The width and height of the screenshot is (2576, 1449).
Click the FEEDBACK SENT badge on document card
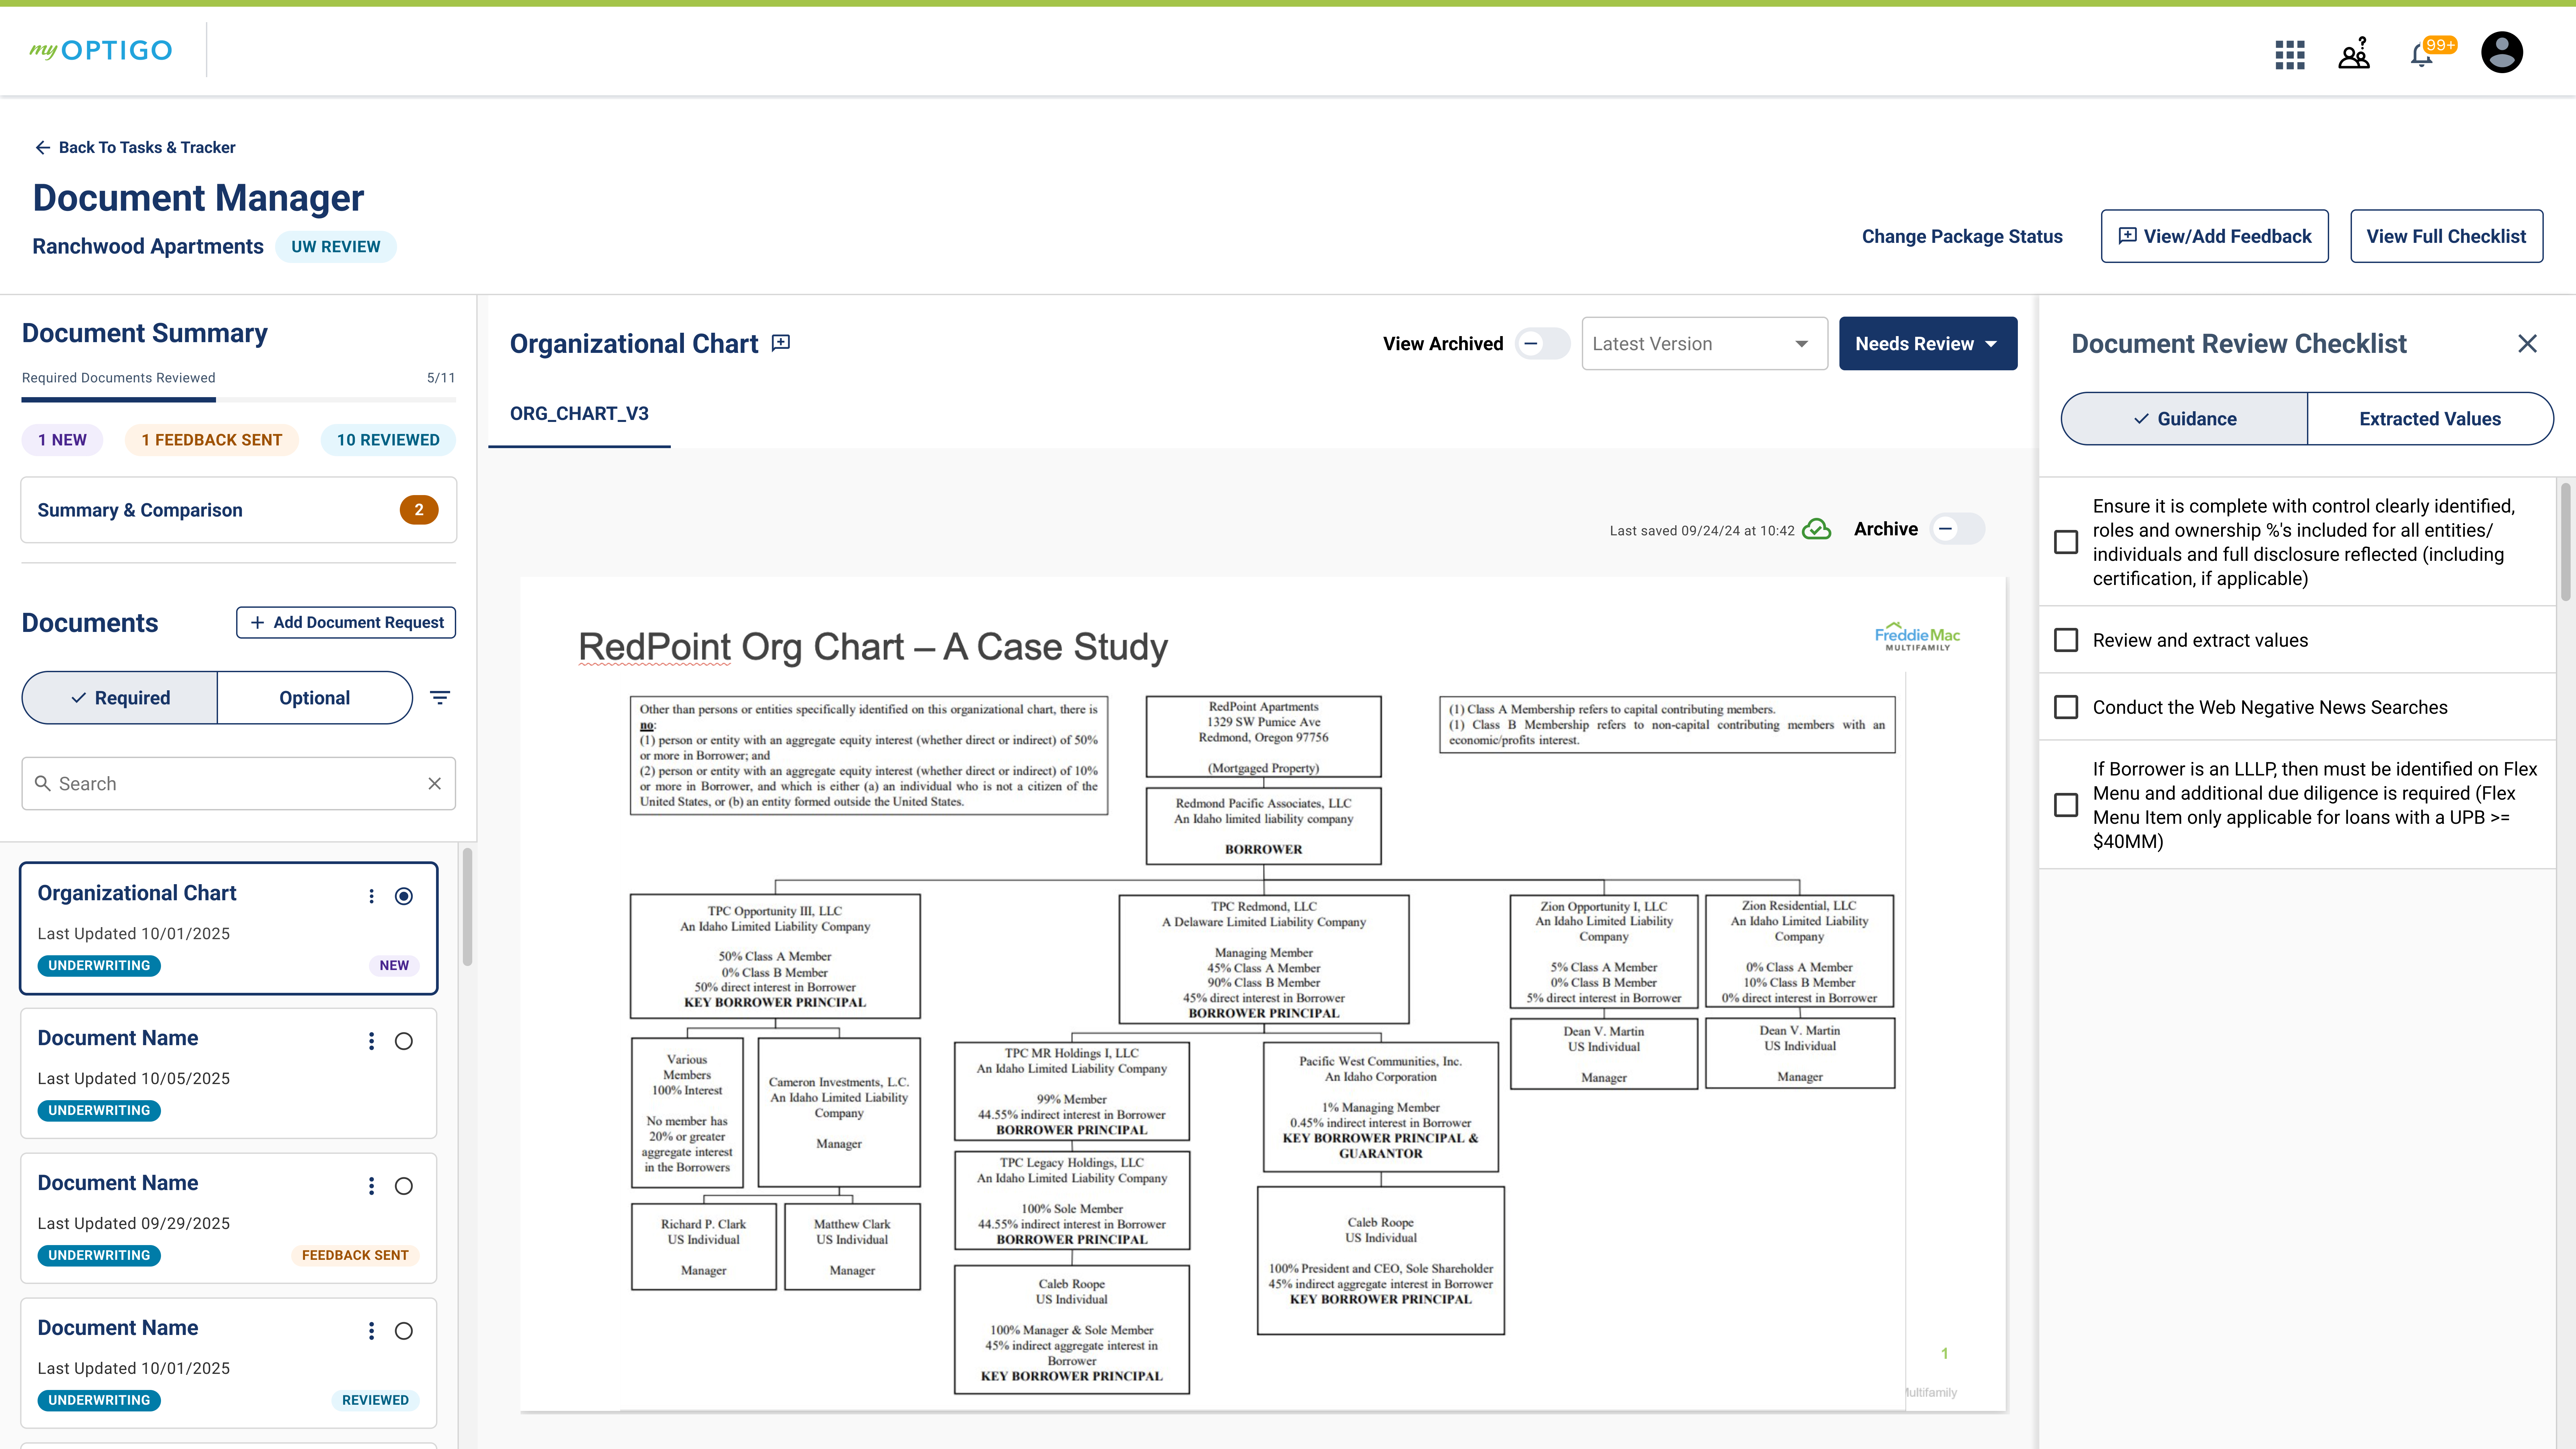click(355, 1256)
